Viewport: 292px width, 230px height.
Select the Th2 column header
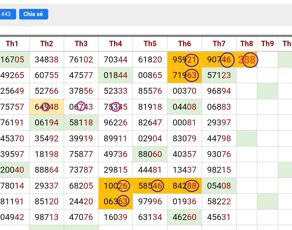pos(47,44)
